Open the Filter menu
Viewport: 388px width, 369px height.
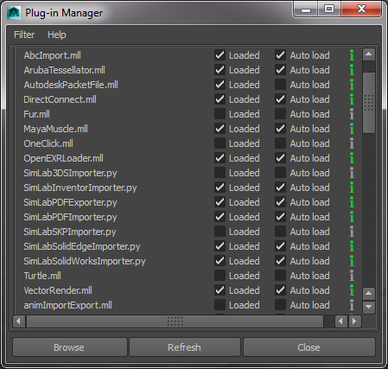click(24, 35)
